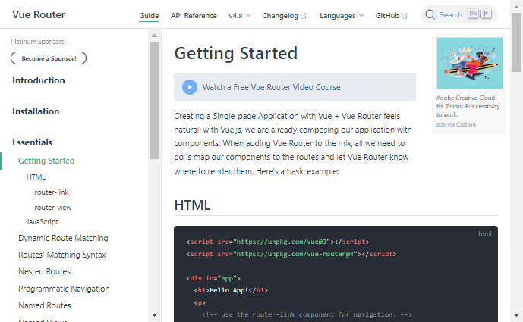Click the page scrollbar thumb
The height and width of the screenshot is (322, 523).
pyautogui.click(x=516, y=42)
